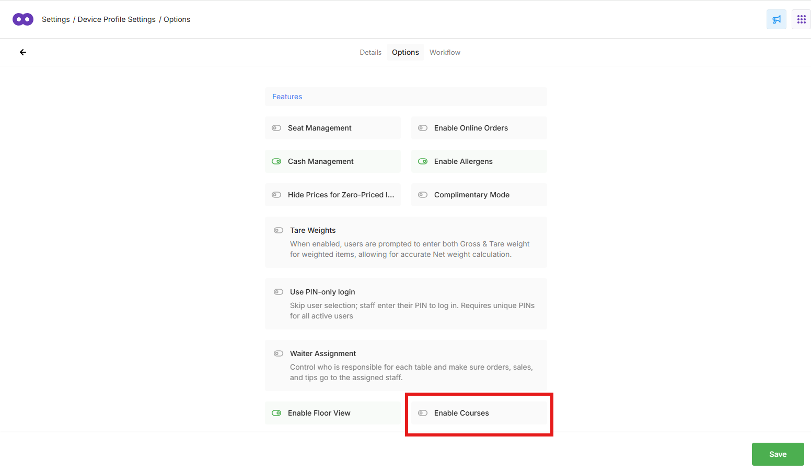Disable Cash Management toggle
The image size is (811, 473).
click(x=276, y=161)
